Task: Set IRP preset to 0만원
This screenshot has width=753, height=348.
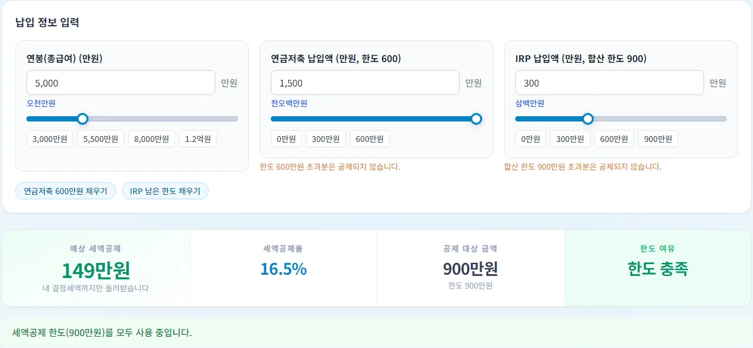Action: pyautogui.click(x=530, y=139)
